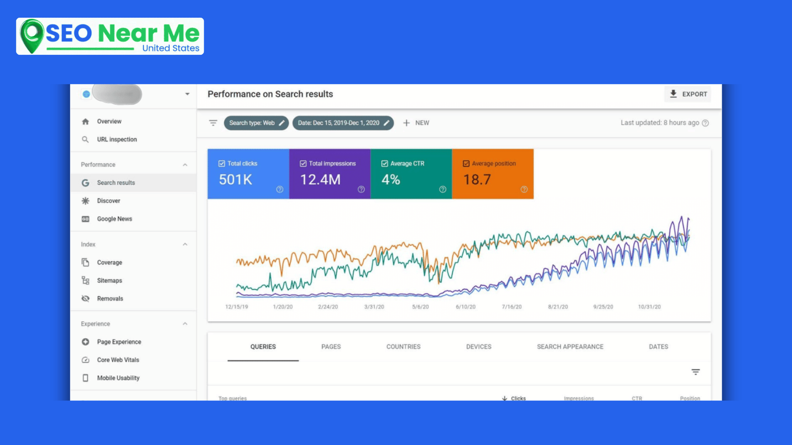Open the property selector dropdown arrow
The image size is (792, 445).
coord(187,94)
